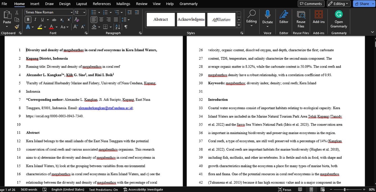Viewport: 376px width, 192px height.
Task: Toggle align right
Action: tap(108, 20)
